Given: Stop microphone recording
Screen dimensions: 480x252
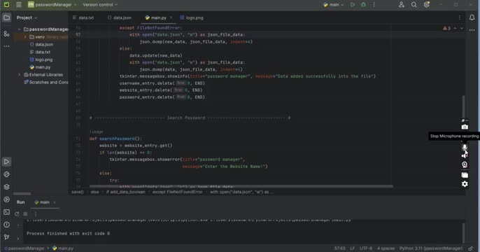Looking at the screenshot, I should (465, 147).
